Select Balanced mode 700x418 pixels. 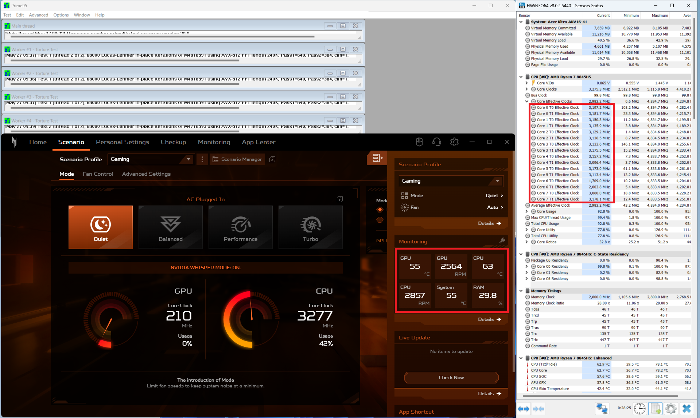pyautogui.click(x=171, y=227)
